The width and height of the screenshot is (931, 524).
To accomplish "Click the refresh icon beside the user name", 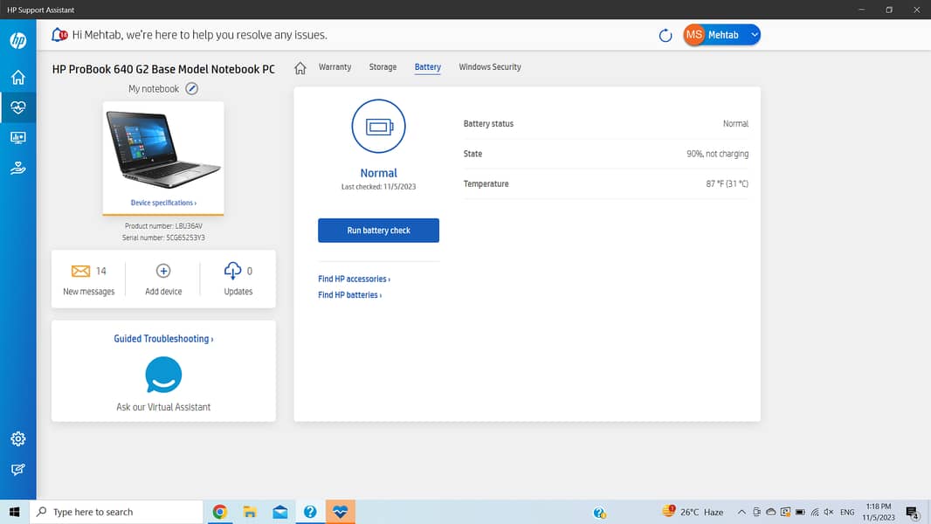I will pyautogui.click(x=665, y=35).
